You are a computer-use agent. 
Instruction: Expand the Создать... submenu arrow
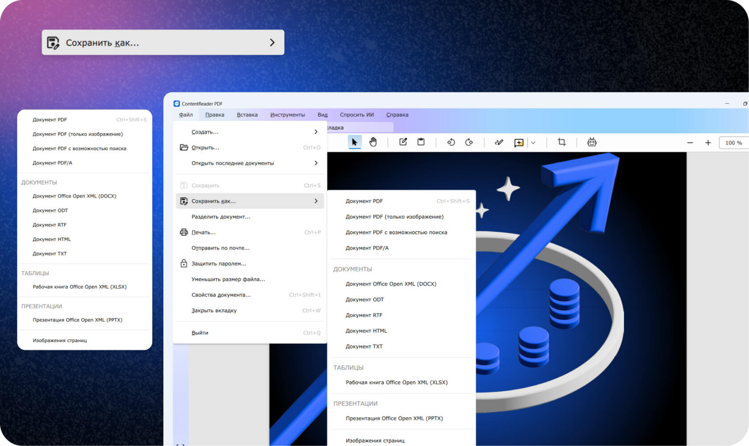click(x=316, y=132)
